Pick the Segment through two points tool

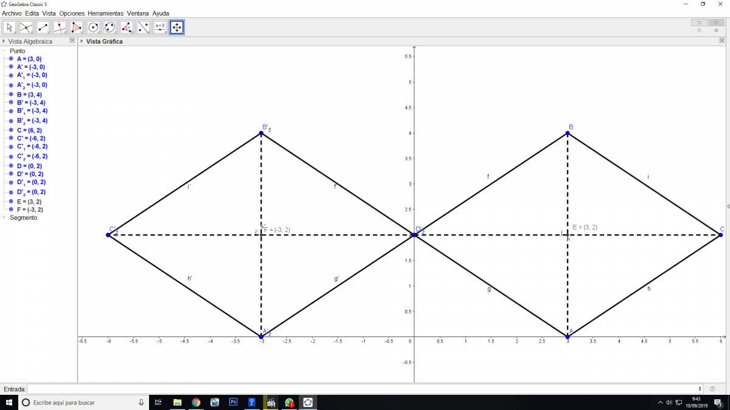[x=43, y=27]
